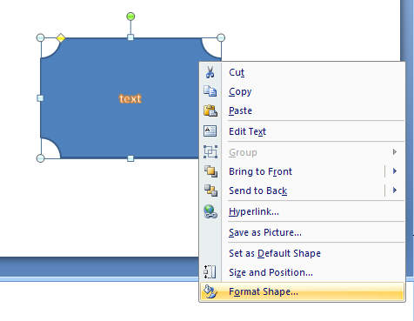This screenshot has height=321, width=414.
Task: Click the Paste clipboard icon
Action: point(210,110)
